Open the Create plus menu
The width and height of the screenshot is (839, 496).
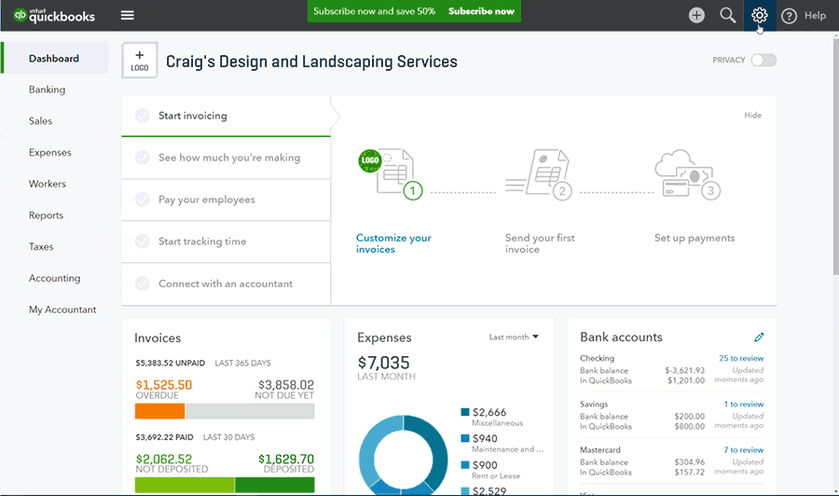tap(696, 15)
